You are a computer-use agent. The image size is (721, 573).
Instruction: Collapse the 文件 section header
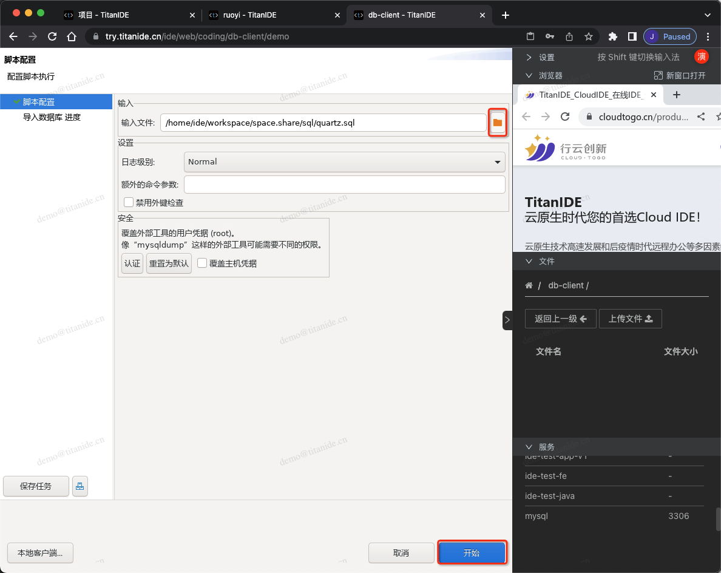(529, 261)
